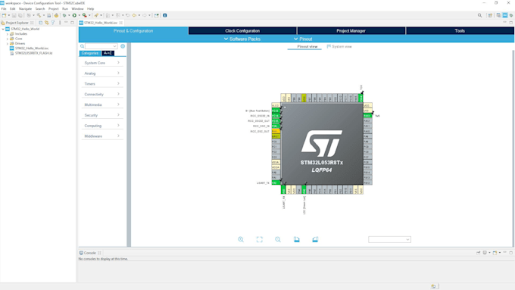Click the Console open console icon

(495, 253)
